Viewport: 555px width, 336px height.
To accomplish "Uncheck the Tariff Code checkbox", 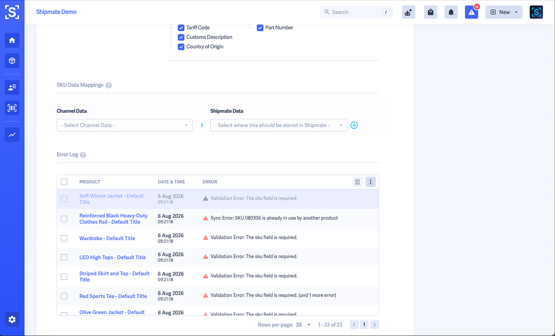I will [181, 28].
